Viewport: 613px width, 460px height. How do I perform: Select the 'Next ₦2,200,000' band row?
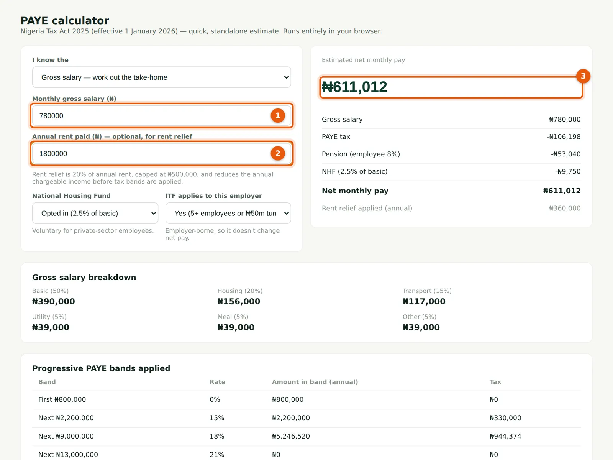point(306,418)
